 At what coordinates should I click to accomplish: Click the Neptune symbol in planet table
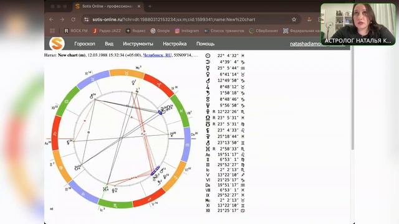tap(208, 105)
